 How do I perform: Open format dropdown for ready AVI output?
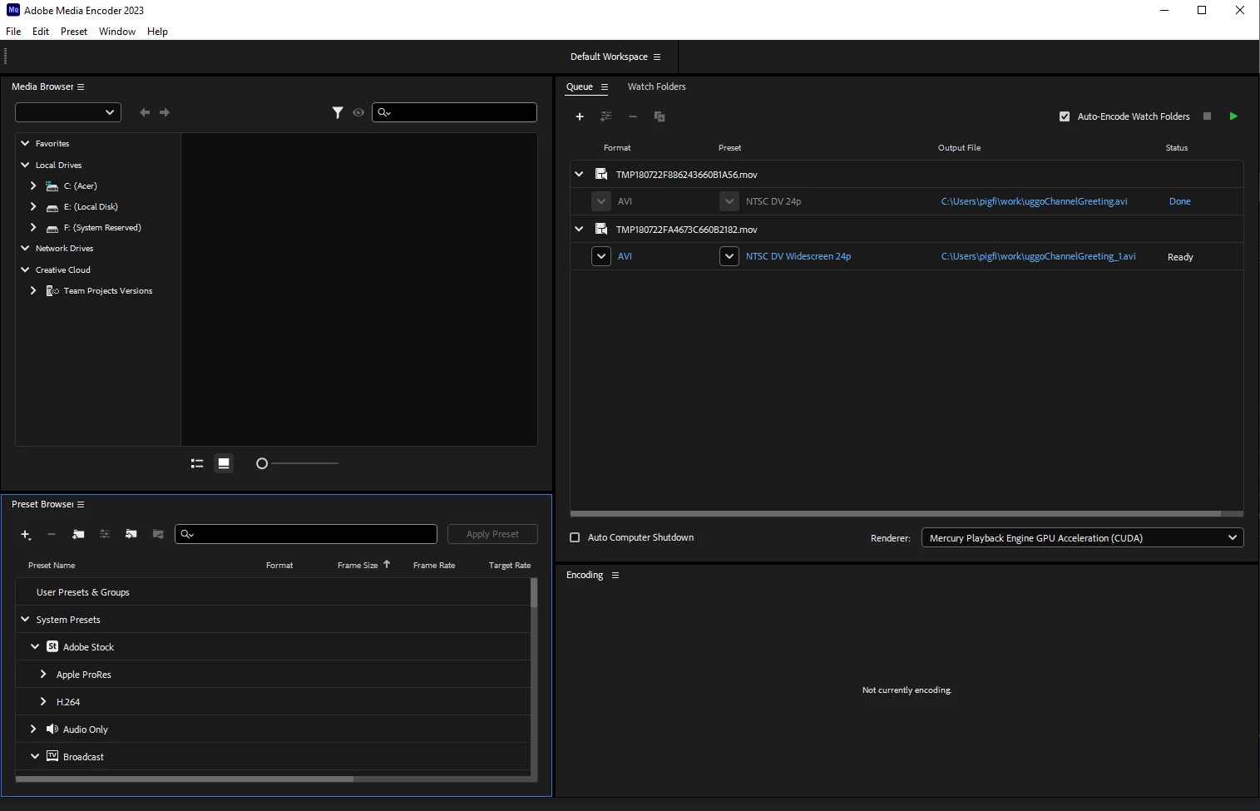[601, 256]
